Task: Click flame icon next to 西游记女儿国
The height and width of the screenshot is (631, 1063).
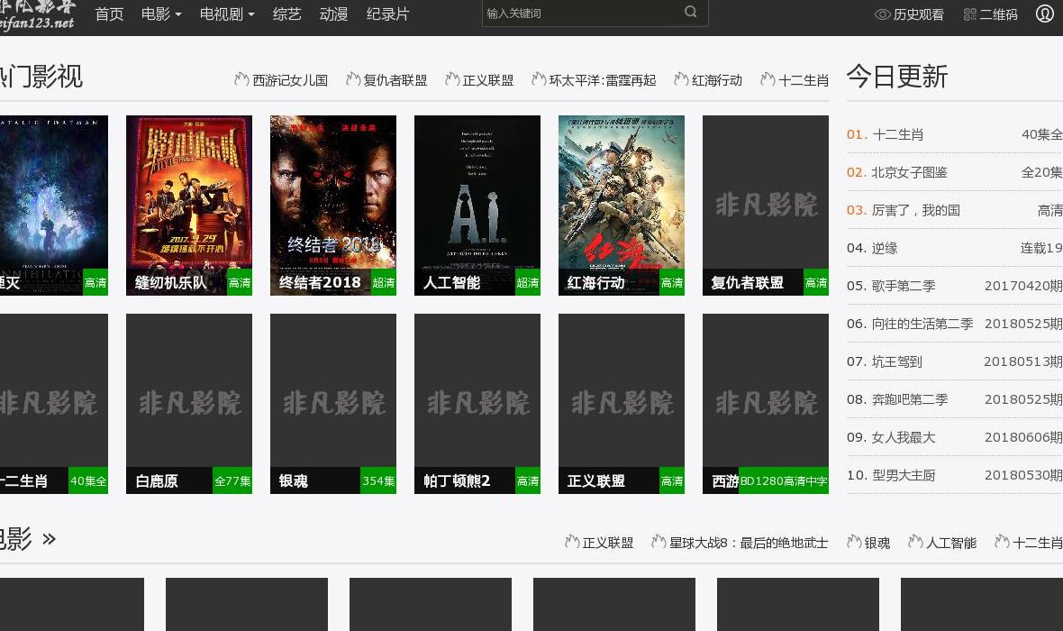Action: coord(241,79)
